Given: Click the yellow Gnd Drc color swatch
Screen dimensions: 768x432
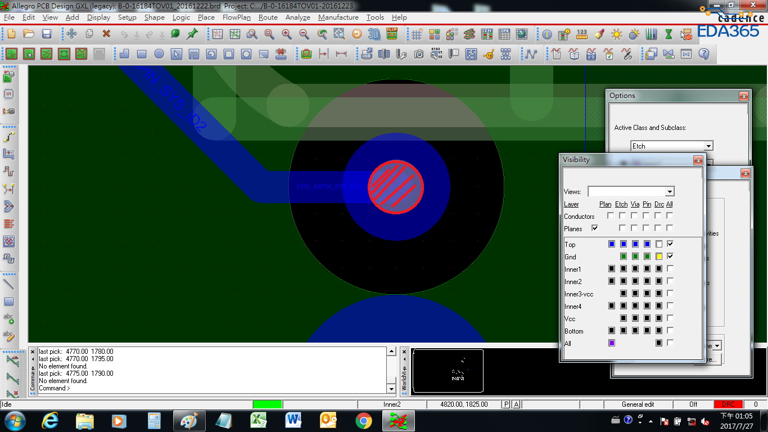Looking at the screenshot, I should [x=658, y=256].
